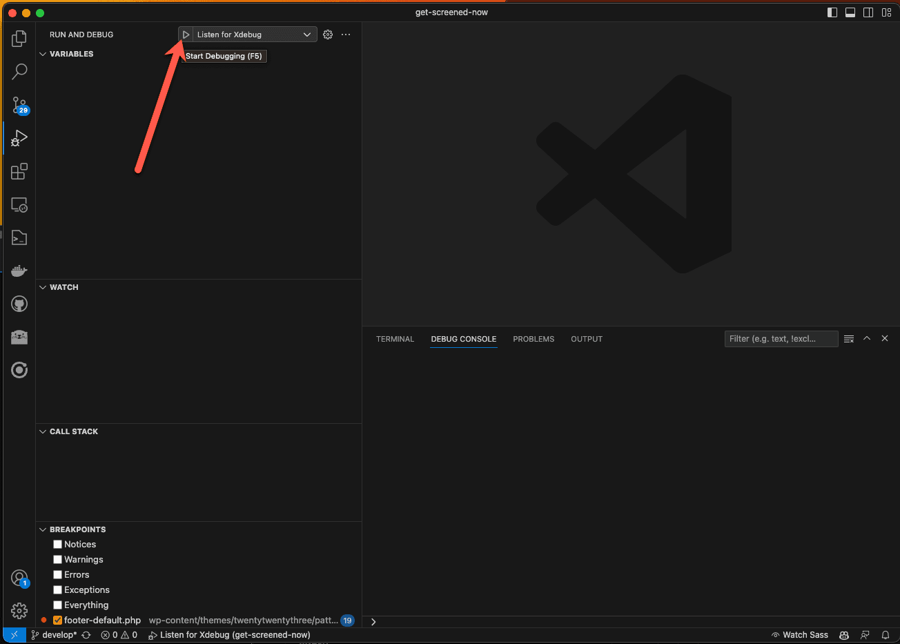Start debugging with the green play button
Image resolution: width=900 pixels, height=644 pixels.
pos(185,34)
